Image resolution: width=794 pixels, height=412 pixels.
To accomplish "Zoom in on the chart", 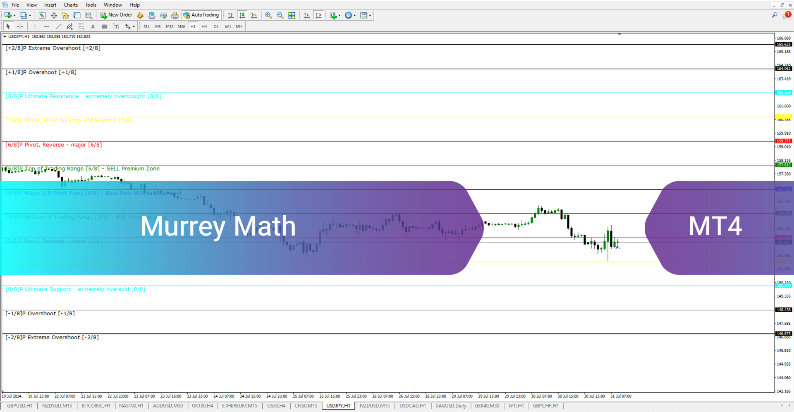I will pyautogui.click(x=268, y=15).
